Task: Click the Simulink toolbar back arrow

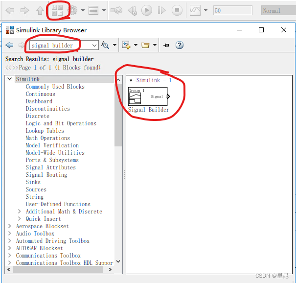Action: pos(10,10)
